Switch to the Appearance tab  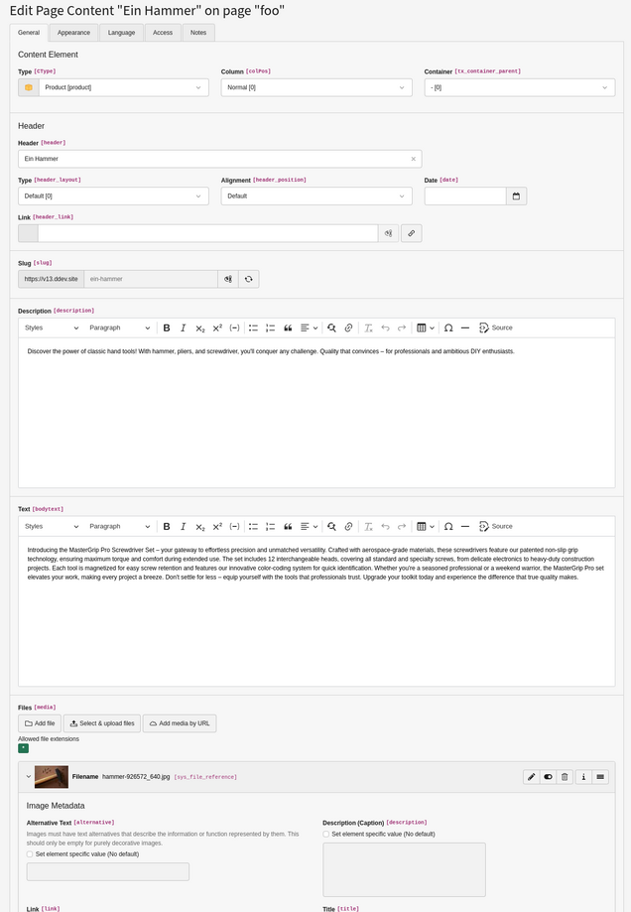click(x=73, y=33)
